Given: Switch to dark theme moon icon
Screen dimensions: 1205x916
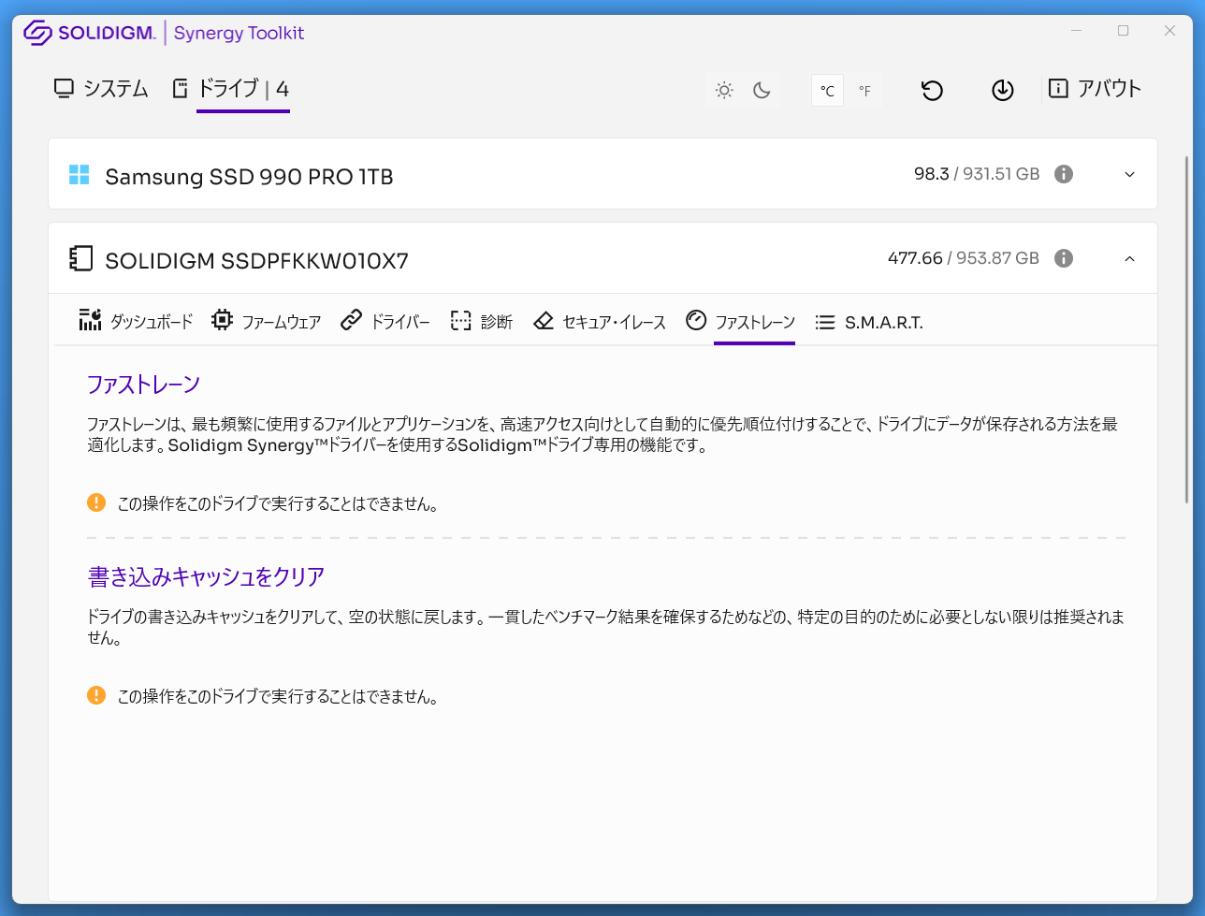Looking at the screenshot, I should [x=762, y=91].
